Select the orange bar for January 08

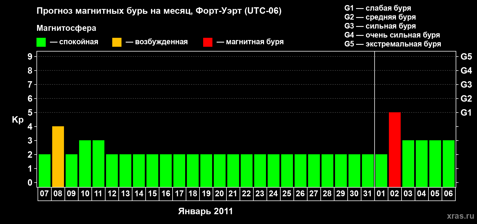[58, 157]
